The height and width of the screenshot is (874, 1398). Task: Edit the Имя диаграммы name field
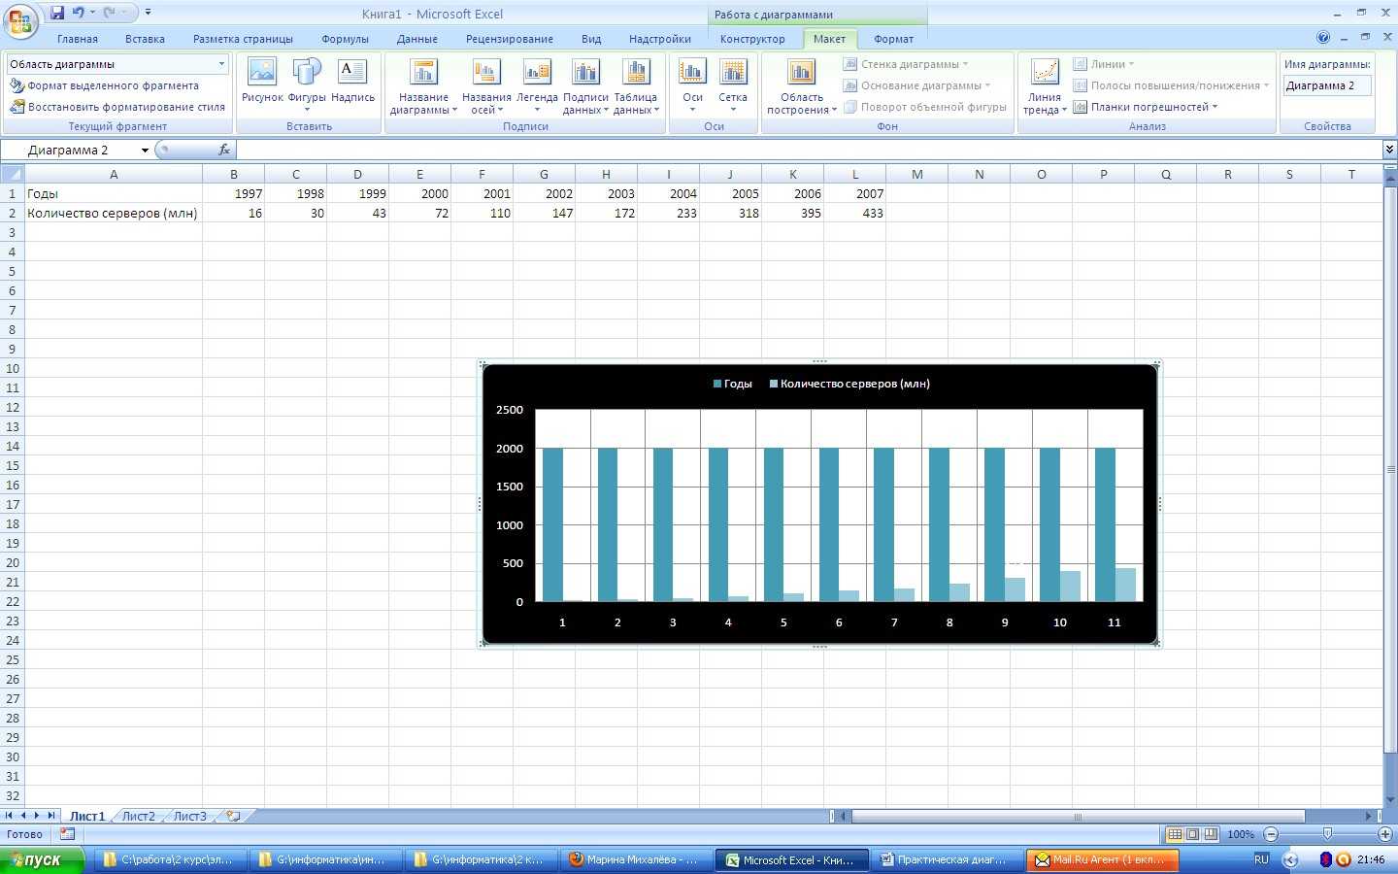[x=1327, y=85]
